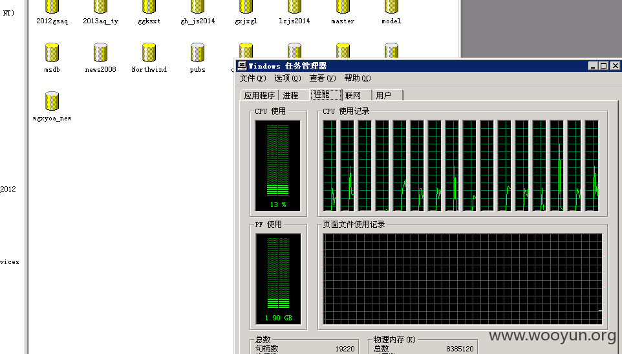Viewport: 622px width, 354px height.
Task: Click the first CPU history graph
Action: click(330, 166)
